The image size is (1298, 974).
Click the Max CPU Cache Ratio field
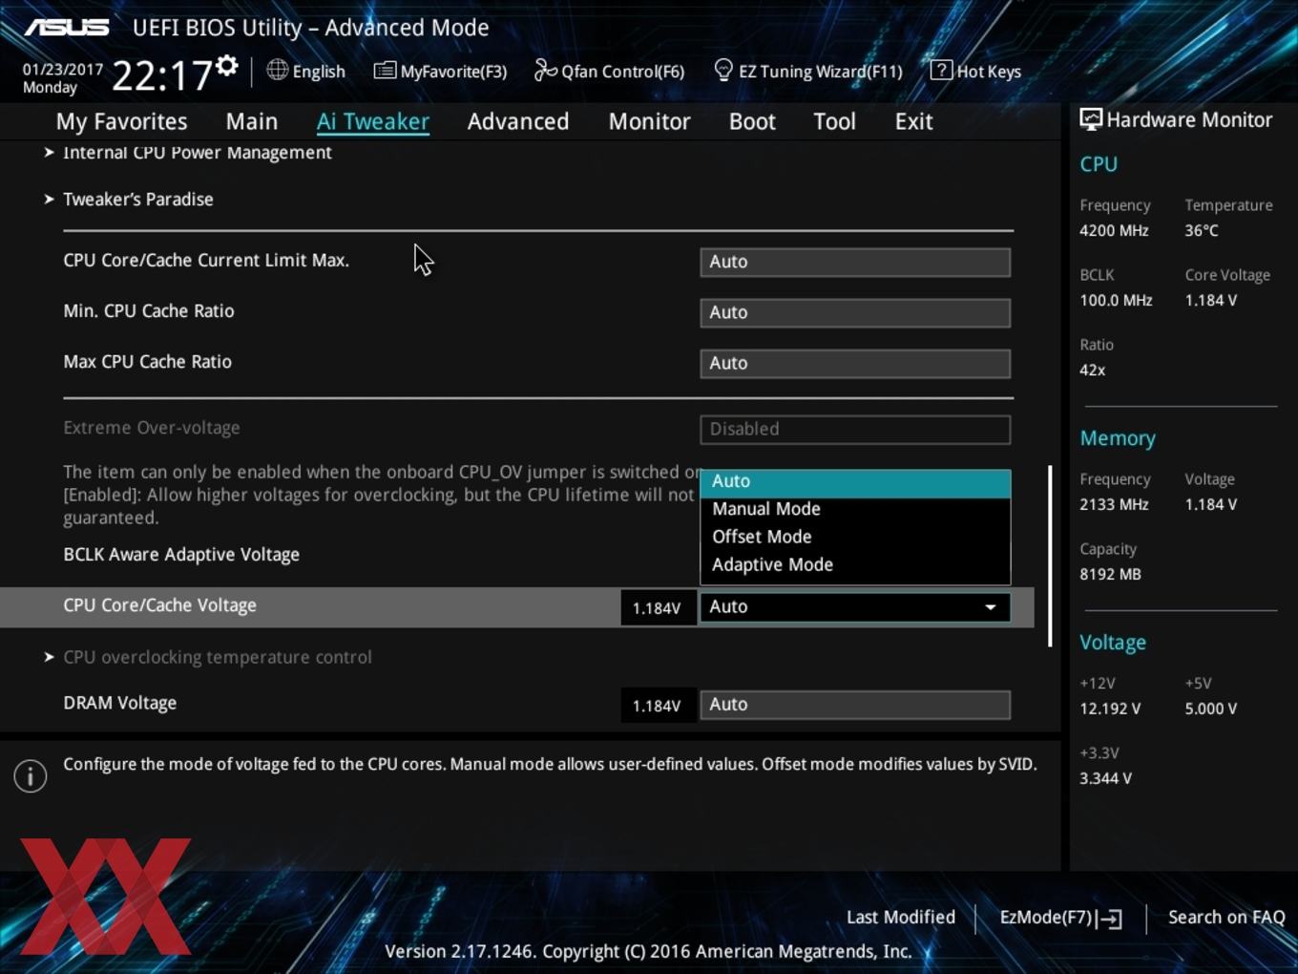tap(855, 363)
